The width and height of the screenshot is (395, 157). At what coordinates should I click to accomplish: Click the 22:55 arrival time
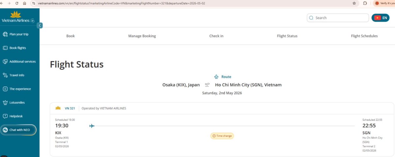pyautogui.click(x=369, y=125)
